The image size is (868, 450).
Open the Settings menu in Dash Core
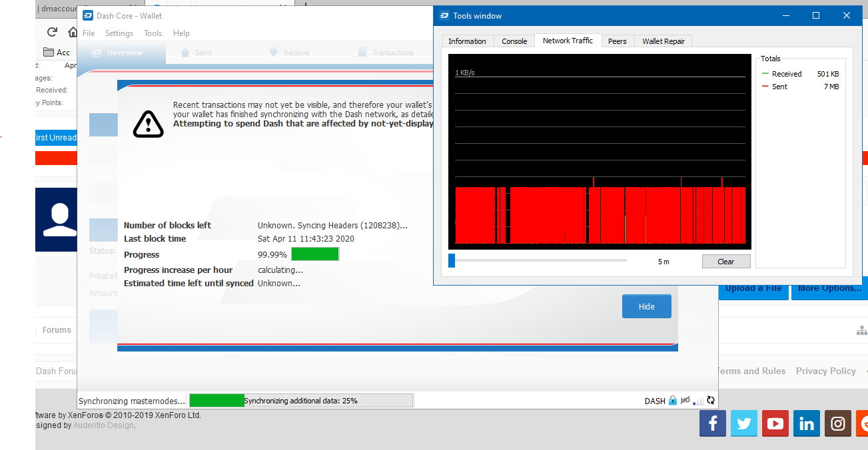click(119, 33)
